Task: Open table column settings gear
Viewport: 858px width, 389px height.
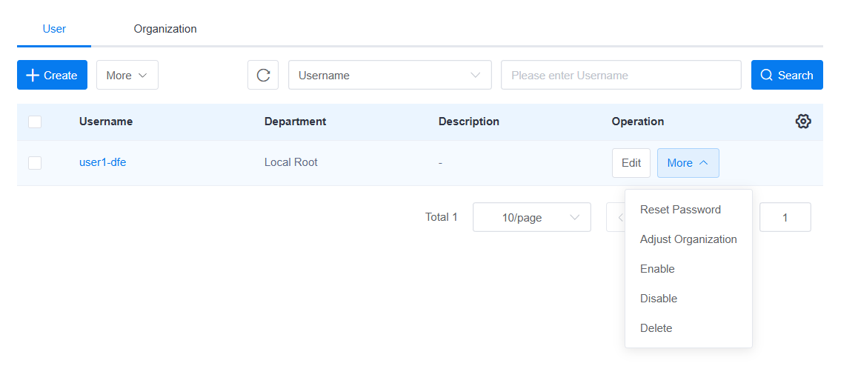Action: click(803, 122)
